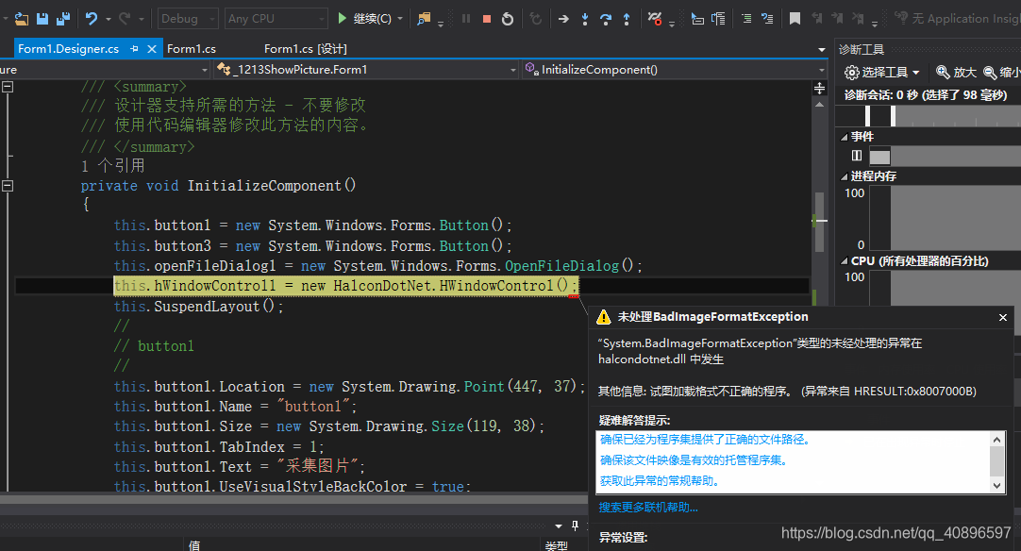Click the 放大 zoom button in 诊断工具

pos(955,71)
